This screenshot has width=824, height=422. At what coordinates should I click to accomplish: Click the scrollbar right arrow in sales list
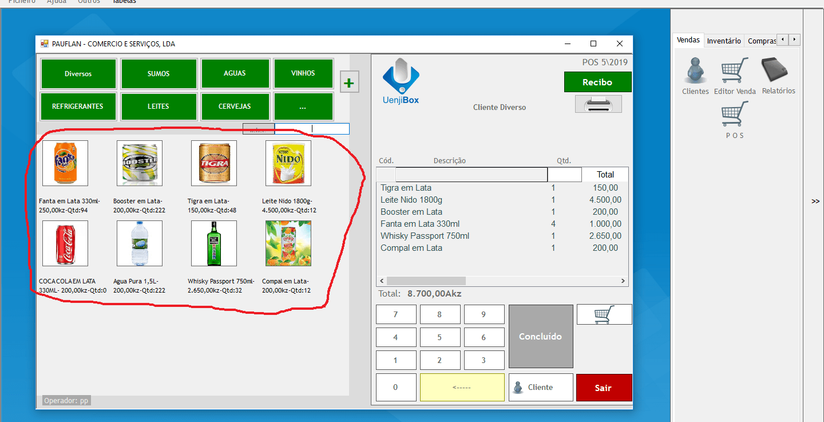[x=623, y=281]
